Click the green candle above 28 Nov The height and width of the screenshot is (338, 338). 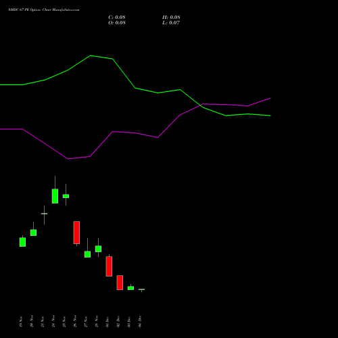[98, 249]
